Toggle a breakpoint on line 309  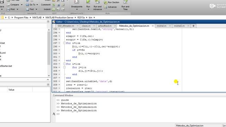pyautogui.click(x=59, y=85)
